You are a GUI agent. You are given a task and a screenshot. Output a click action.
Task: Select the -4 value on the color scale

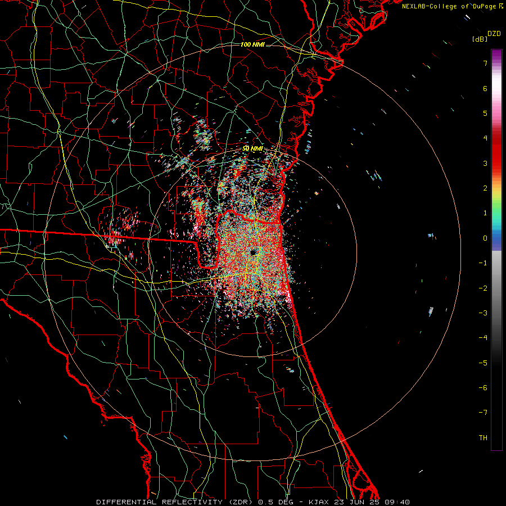point(483,337)
